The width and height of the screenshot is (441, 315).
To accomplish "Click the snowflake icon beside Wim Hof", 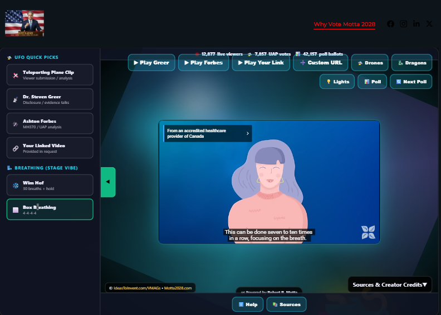I will [x=16, y=186].
